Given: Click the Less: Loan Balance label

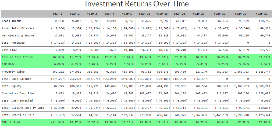Looking at the screenshot, I should click(16, 79).
